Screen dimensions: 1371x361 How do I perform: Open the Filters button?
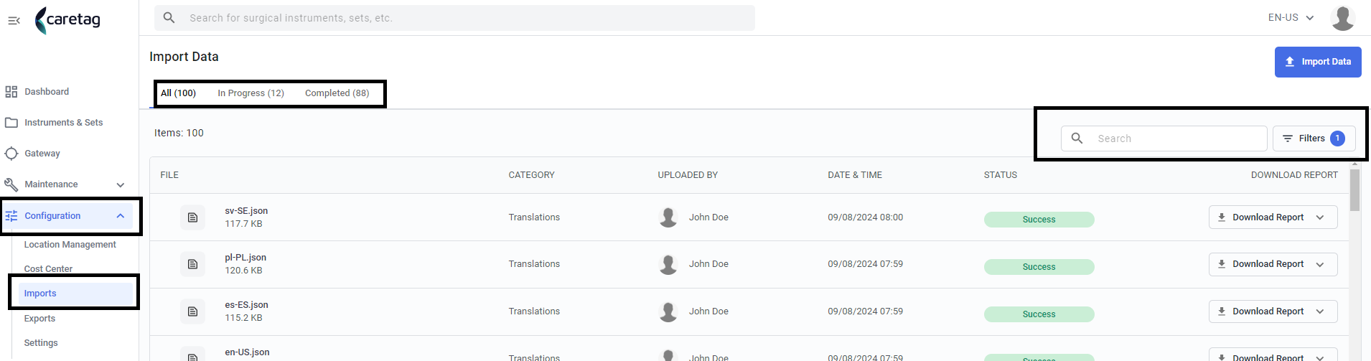(x=1314, y=139)
